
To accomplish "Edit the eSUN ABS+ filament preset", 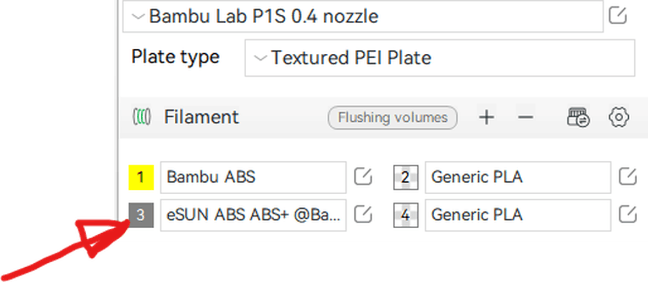I will click(363, 215).
